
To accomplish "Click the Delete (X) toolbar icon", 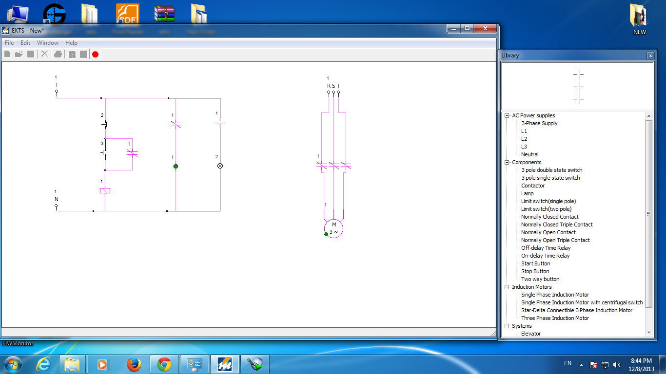I will (44, 54).
